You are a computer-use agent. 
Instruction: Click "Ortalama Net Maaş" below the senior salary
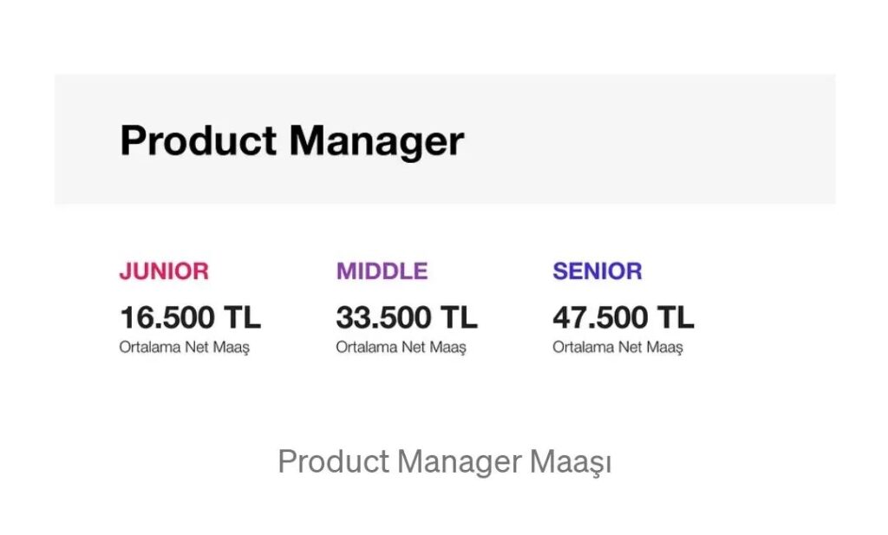coord(617,348)
